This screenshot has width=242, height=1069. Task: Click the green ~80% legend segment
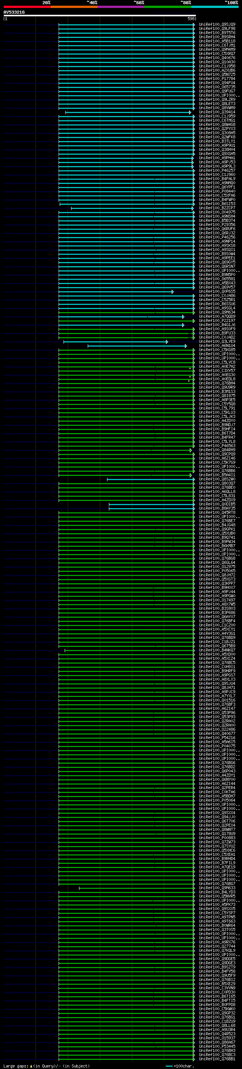coord(168,7)
